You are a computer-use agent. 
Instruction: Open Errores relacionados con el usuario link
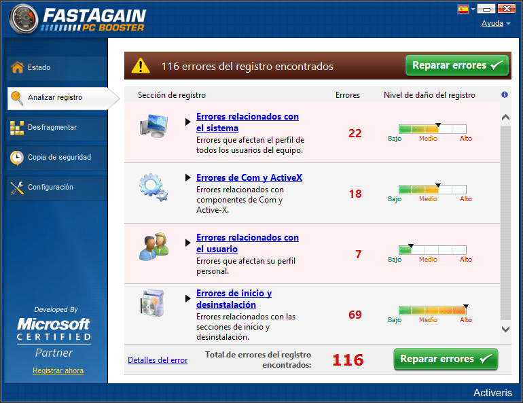pos(247,243)
